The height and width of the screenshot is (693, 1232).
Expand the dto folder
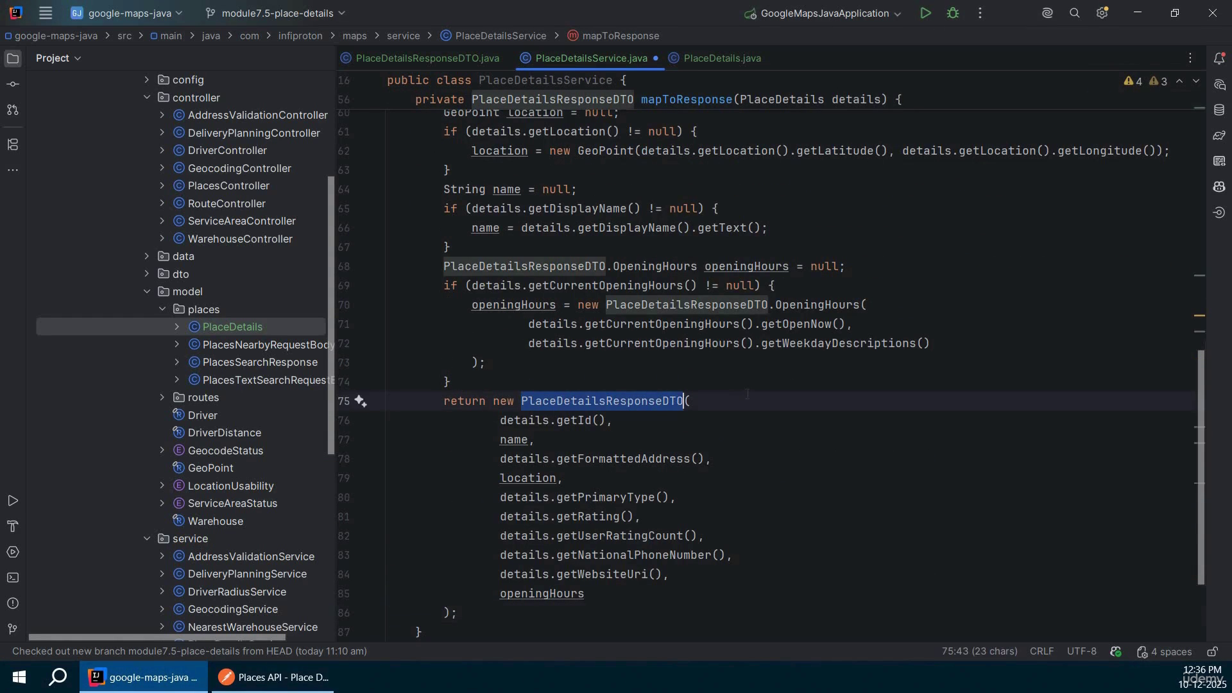pos(147,274)
